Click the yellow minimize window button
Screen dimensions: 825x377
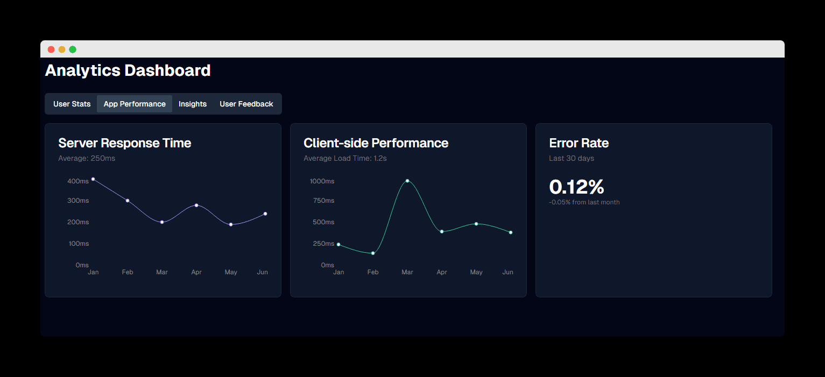point(62,49)
